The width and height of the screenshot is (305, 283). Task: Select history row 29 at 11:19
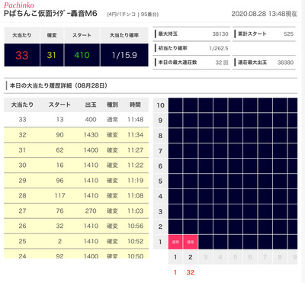tap(76, 181)
